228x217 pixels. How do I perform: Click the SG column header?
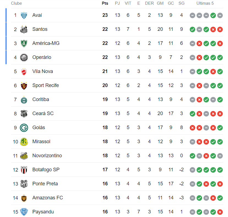181,3
